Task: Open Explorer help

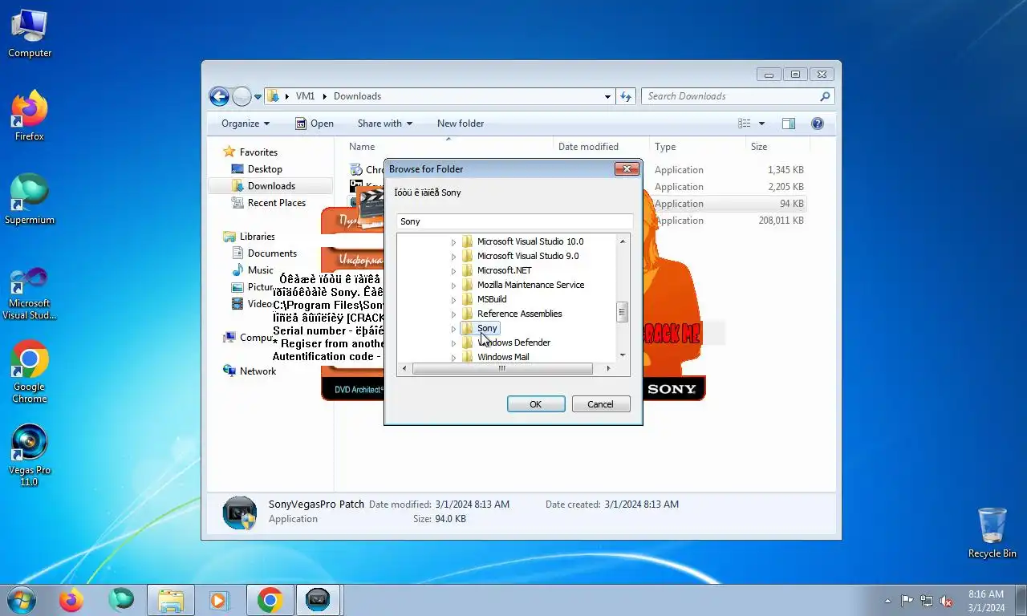Action: (x=818, y=124)
